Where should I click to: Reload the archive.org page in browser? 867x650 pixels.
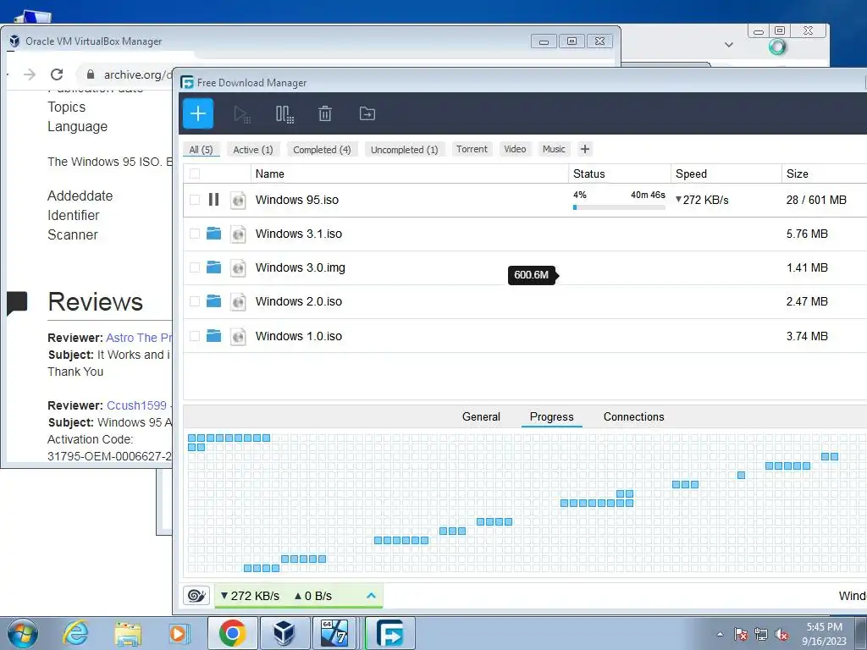pos(57,74)
